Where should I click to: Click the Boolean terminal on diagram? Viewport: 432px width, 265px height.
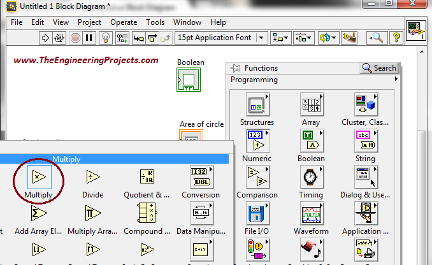[x=189, y=80]
